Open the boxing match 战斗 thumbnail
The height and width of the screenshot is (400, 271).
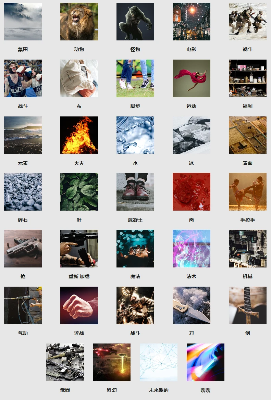point(23,78)
